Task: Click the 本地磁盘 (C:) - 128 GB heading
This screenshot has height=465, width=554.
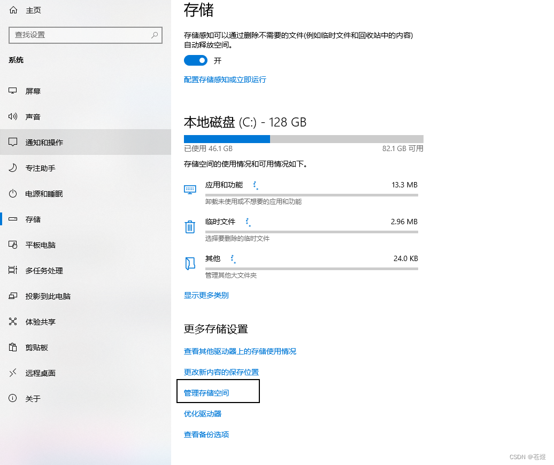Action: coord(245,122)
